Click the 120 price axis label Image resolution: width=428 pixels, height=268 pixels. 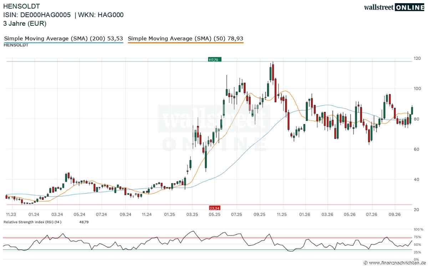417,58
